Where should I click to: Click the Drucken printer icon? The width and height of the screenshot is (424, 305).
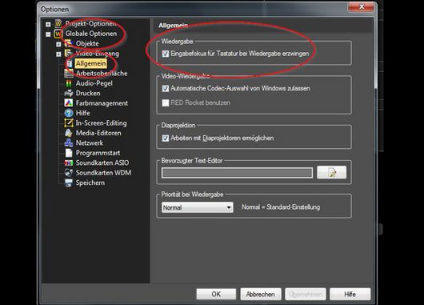[x=69, y=94]
